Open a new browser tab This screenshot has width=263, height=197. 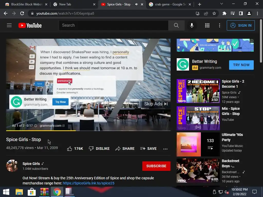point(199,4)
